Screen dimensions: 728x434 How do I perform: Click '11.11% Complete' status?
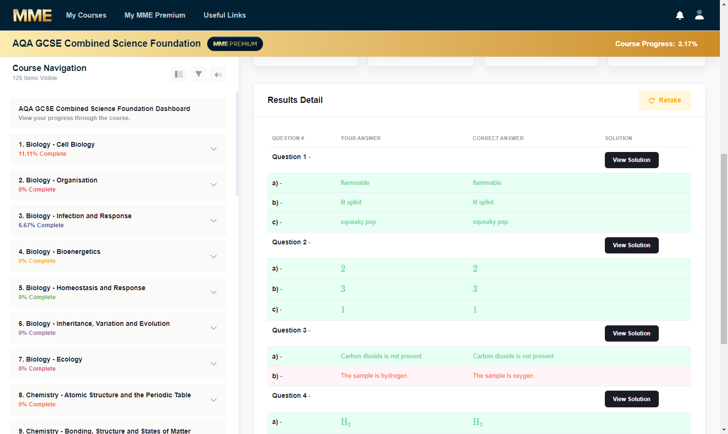(42, 154)
